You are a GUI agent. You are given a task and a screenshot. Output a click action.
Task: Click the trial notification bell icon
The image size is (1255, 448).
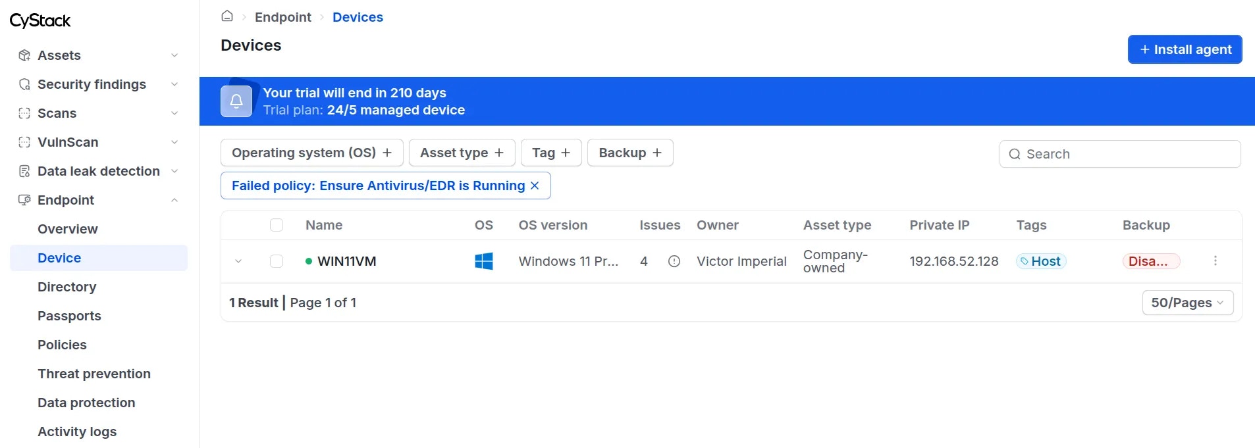point(236,101)
